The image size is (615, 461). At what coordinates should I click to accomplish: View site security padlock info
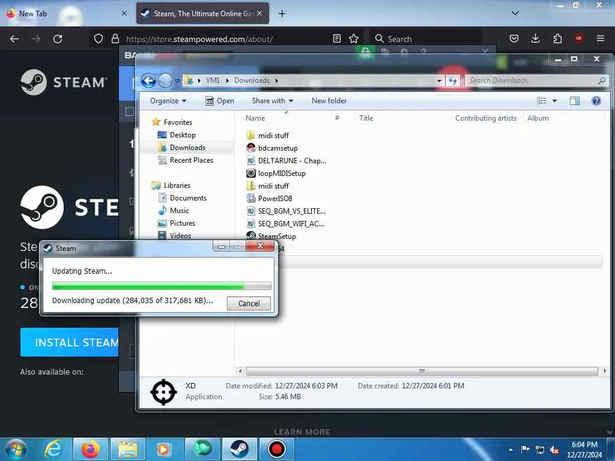[x=115, y=38]
